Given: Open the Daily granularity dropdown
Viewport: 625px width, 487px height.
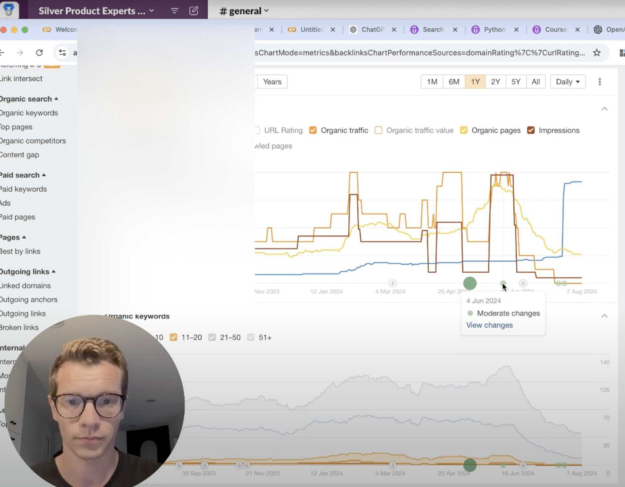Looking at the screenshot, I should pyautogui.click(x=568, y=82).
